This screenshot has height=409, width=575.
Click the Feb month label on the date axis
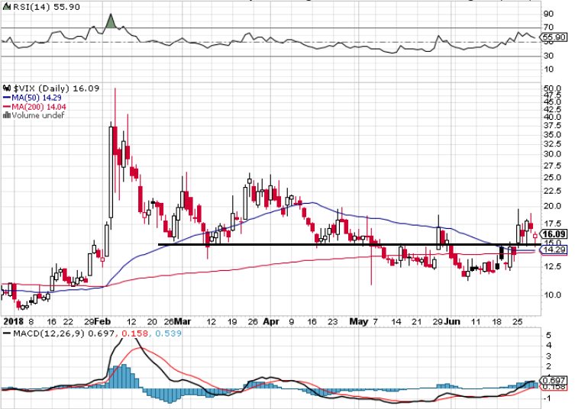pyautogui.click(x=102, y=322)
